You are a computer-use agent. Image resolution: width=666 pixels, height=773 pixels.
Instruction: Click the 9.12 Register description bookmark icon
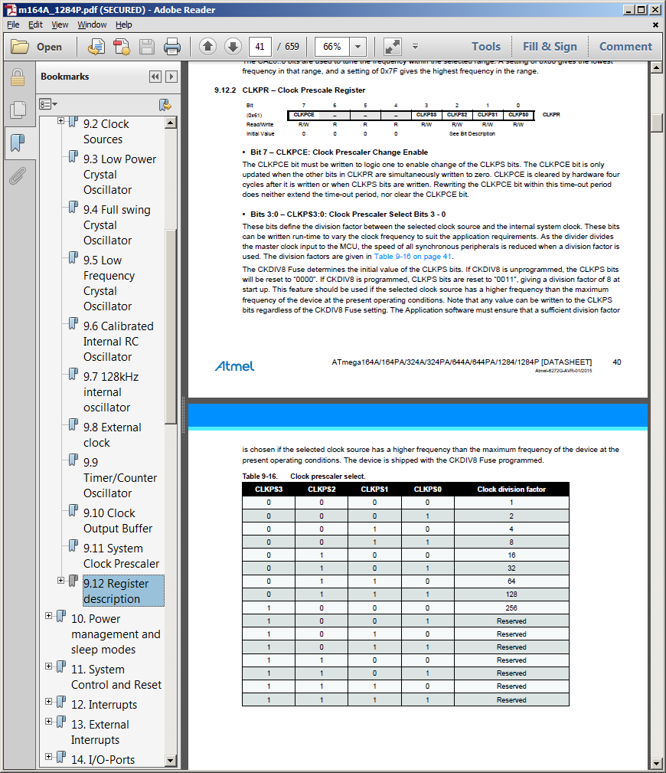73,581
